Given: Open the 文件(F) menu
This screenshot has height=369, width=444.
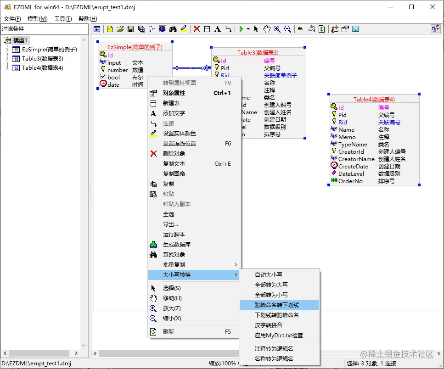Looking at the screenshot, I should [12, 19].
